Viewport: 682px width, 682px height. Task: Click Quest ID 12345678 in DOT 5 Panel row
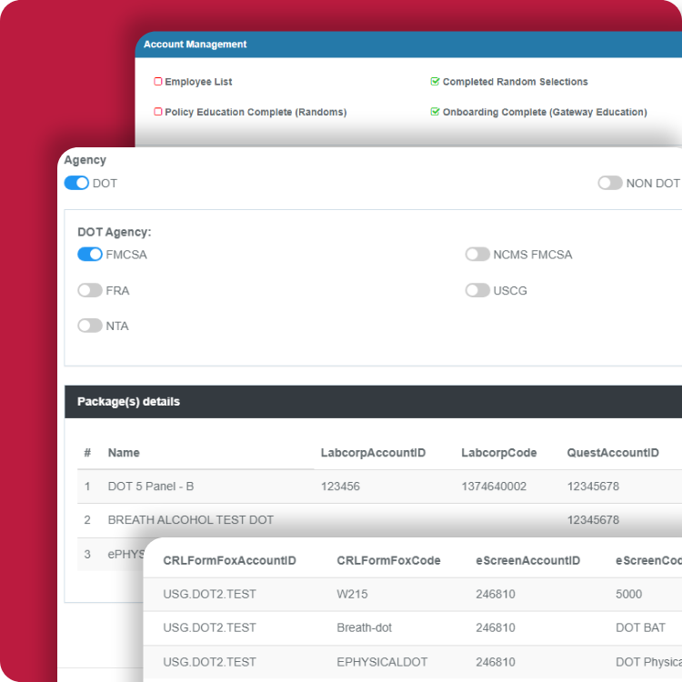point(593,486)
